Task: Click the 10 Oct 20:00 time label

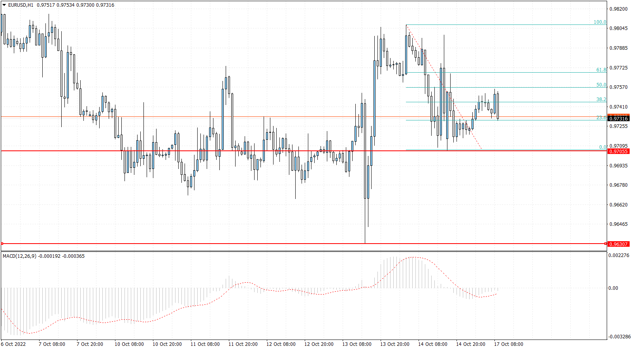Action: click(x=167, y=344)
